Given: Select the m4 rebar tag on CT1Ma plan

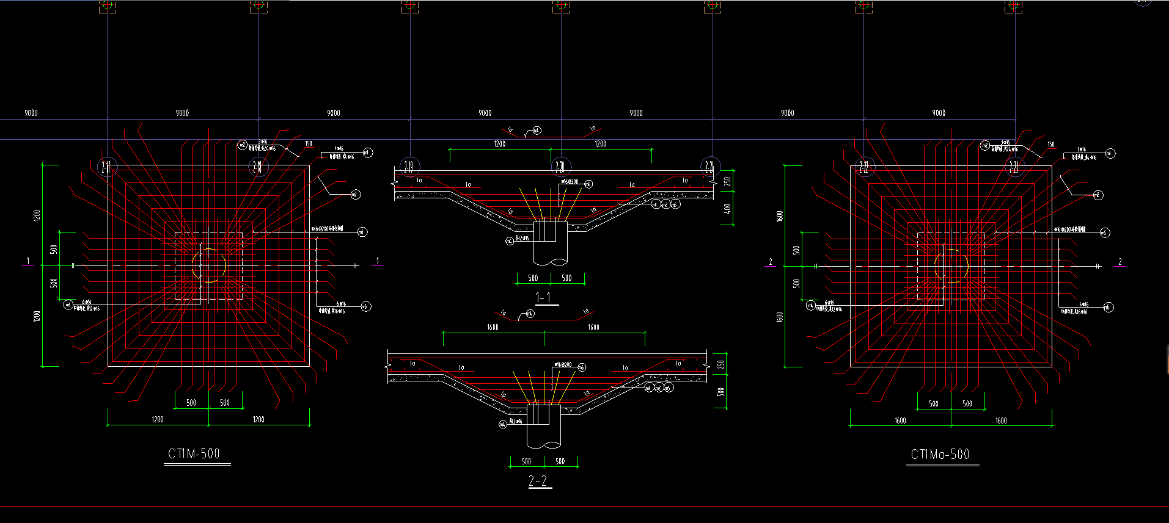Looking at the screenshot, I should 811,305.
